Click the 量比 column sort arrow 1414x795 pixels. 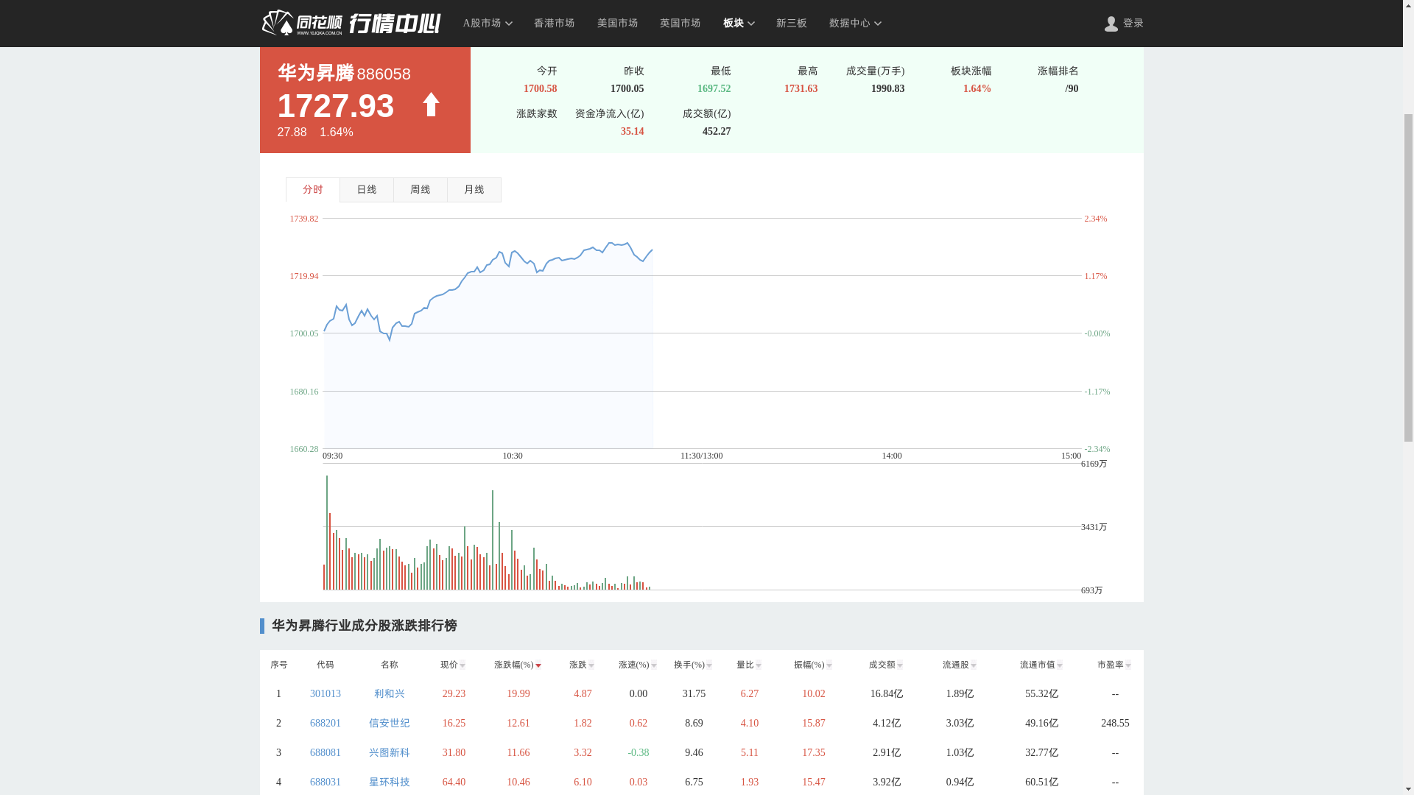pos(759,665)
